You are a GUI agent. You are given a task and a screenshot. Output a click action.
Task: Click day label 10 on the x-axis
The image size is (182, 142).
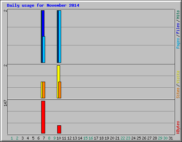(59, 138)
